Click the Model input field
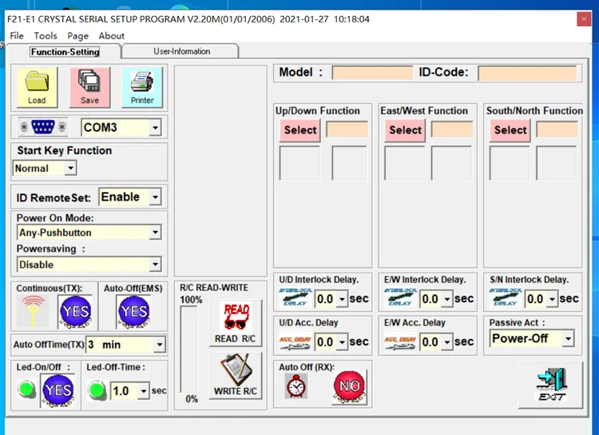This screenshot has height=435, width=599. tap(372, 72)
